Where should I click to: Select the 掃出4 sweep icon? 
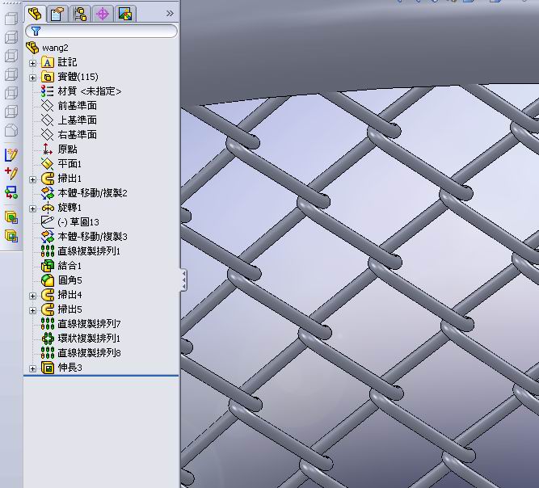tap(48, 295)
